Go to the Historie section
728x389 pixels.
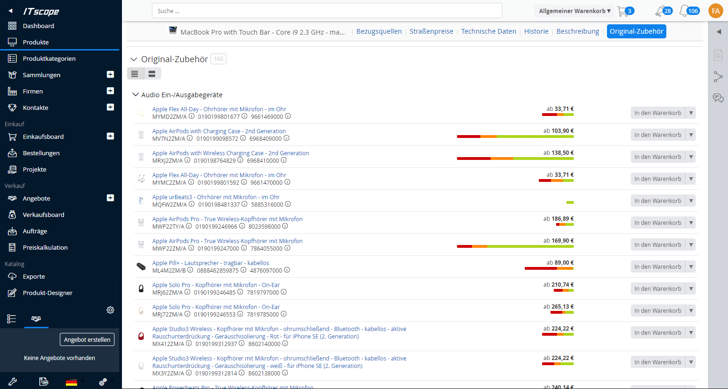tap(536, 31)
